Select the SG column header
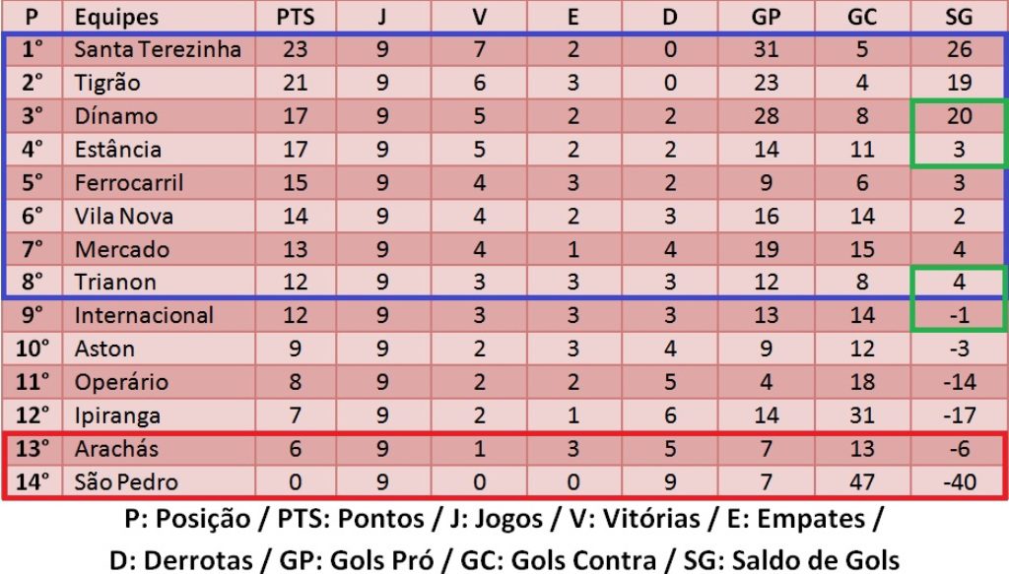This screenshot has height=574, width=1009. click(959, 17)
